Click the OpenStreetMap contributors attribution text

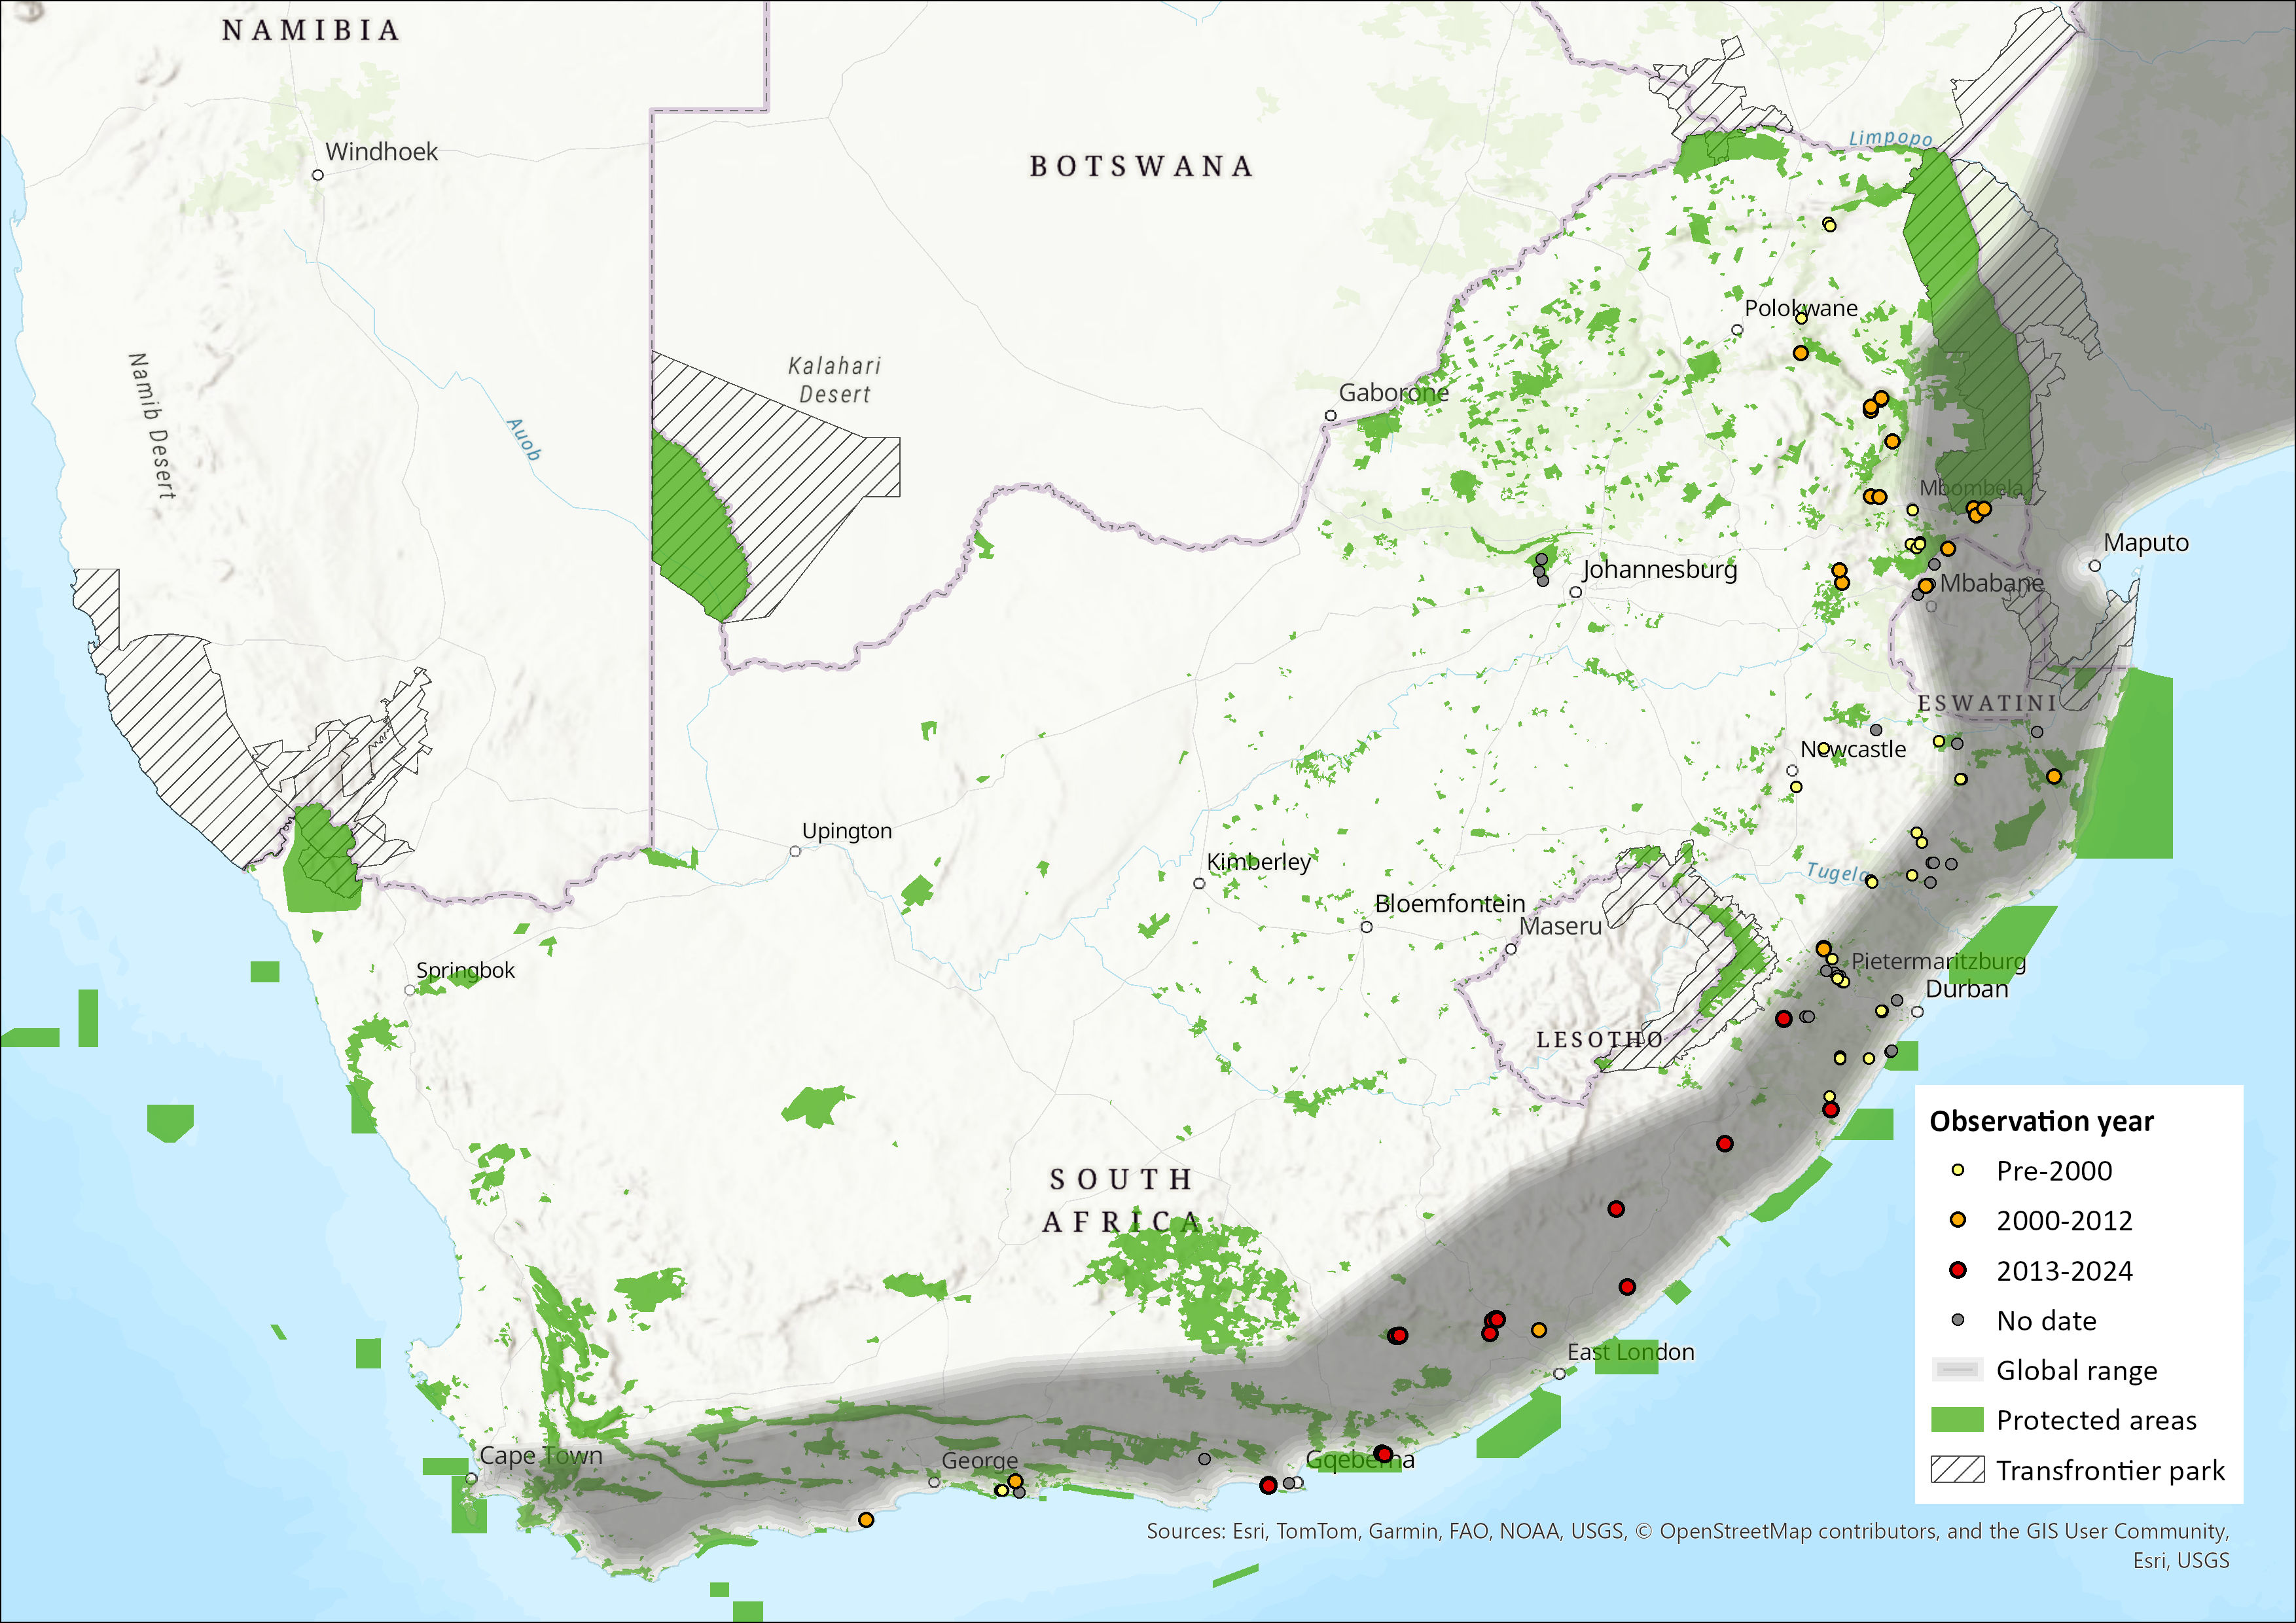[x=1799, y=1531]
